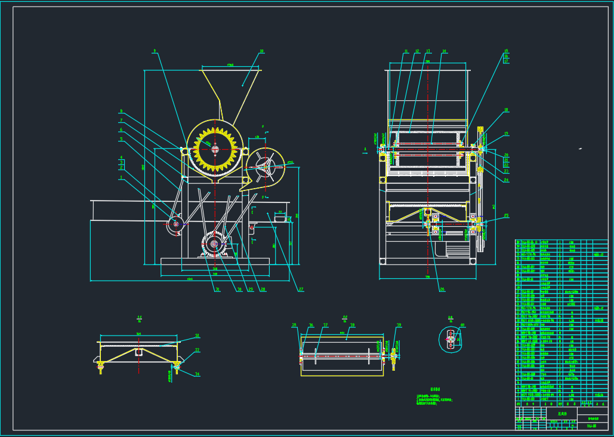
Task: Click part callout number 9
Action: coord(155,51)
